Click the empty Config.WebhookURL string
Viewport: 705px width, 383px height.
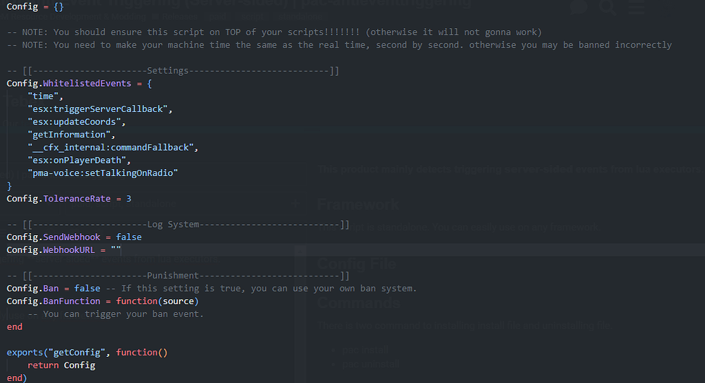tap(116, 250)
